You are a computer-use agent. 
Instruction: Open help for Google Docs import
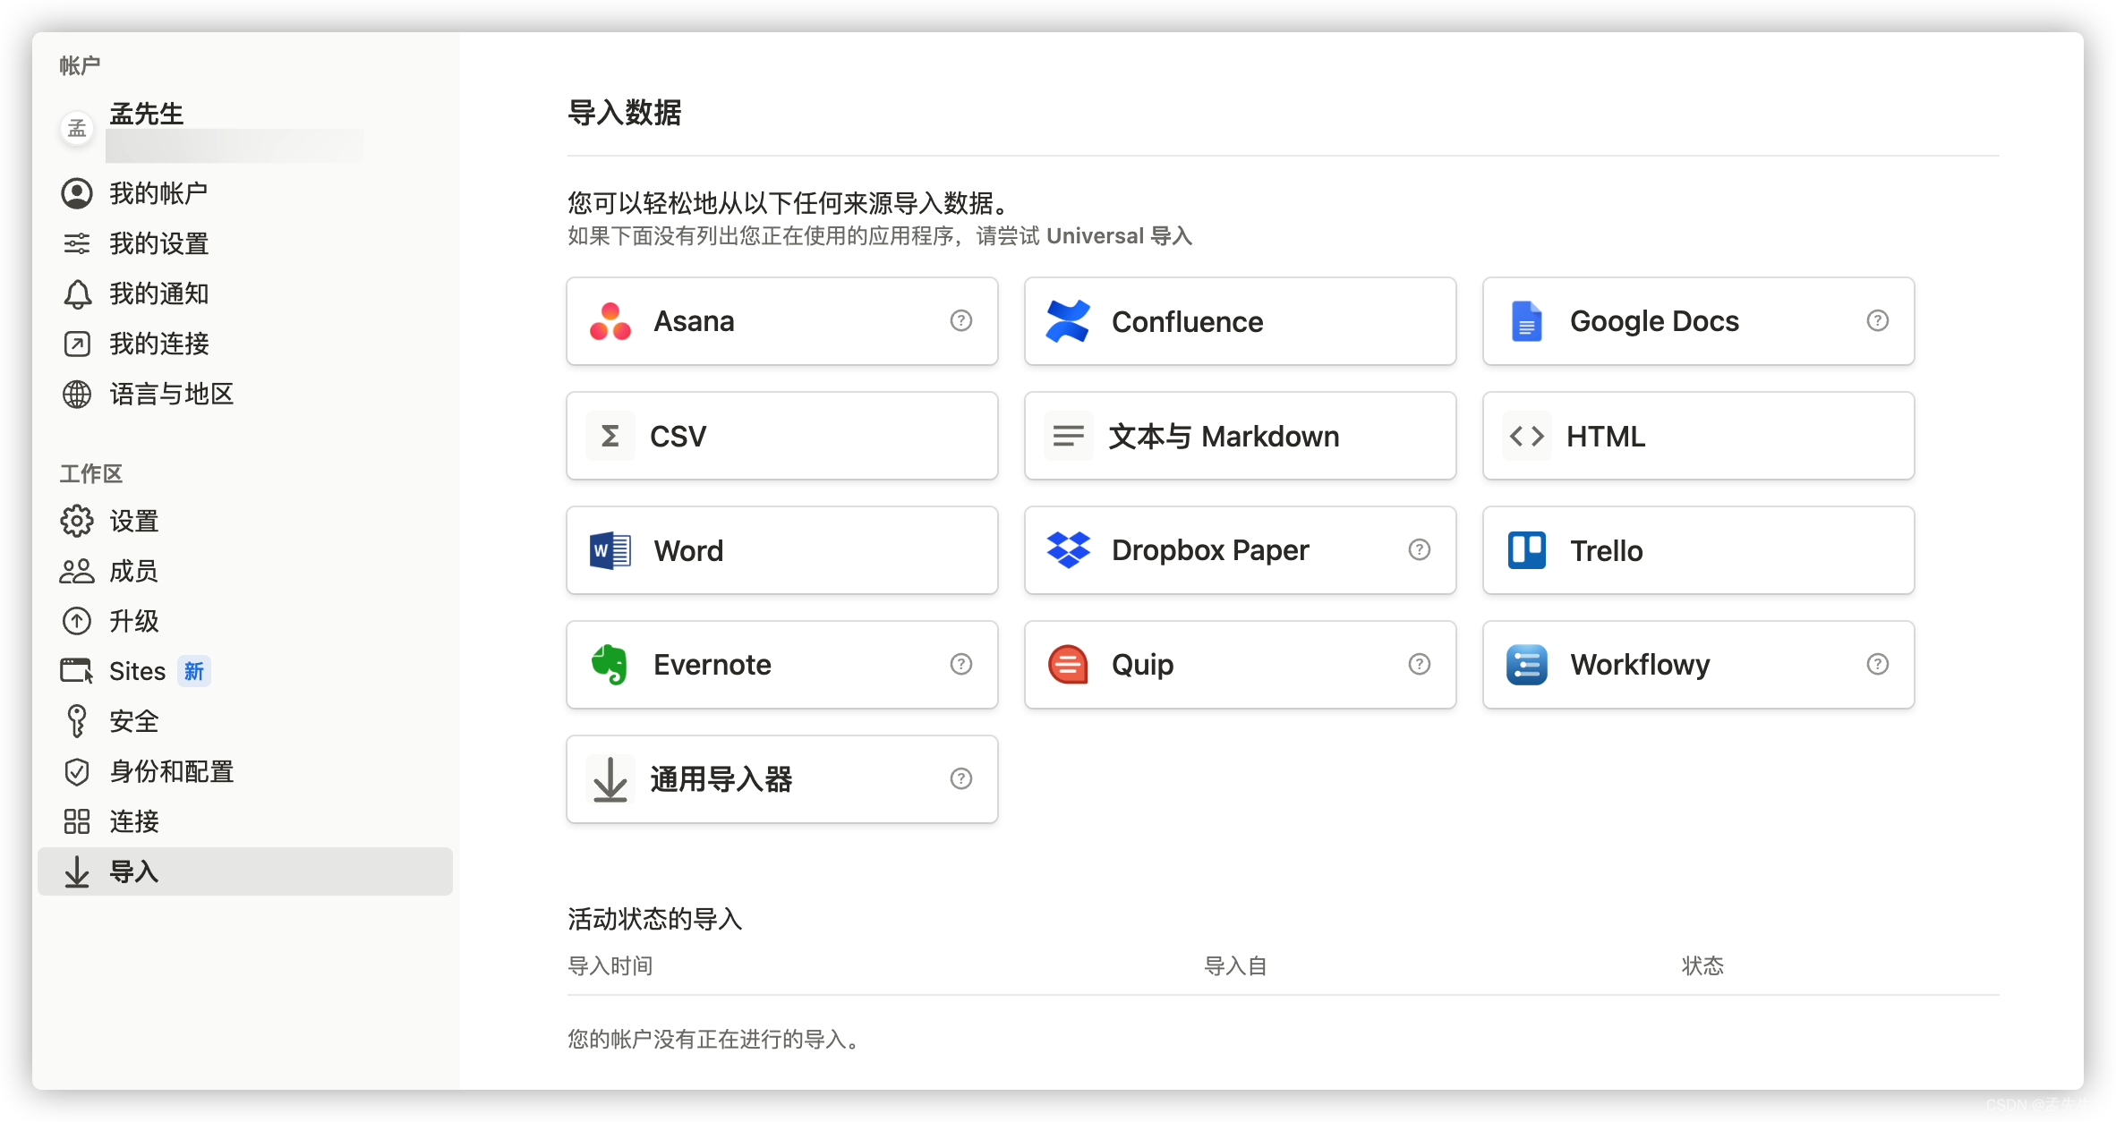pos(1878,320)
